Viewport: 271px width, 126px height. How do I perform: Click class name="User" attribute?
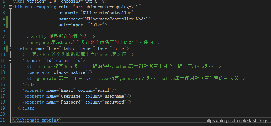click(x=48, y=49)
